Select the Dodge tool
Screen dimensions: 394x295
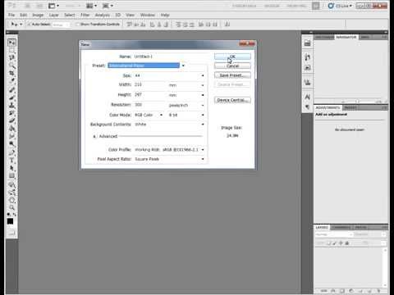pyautogui.click(x=11, y=143)
